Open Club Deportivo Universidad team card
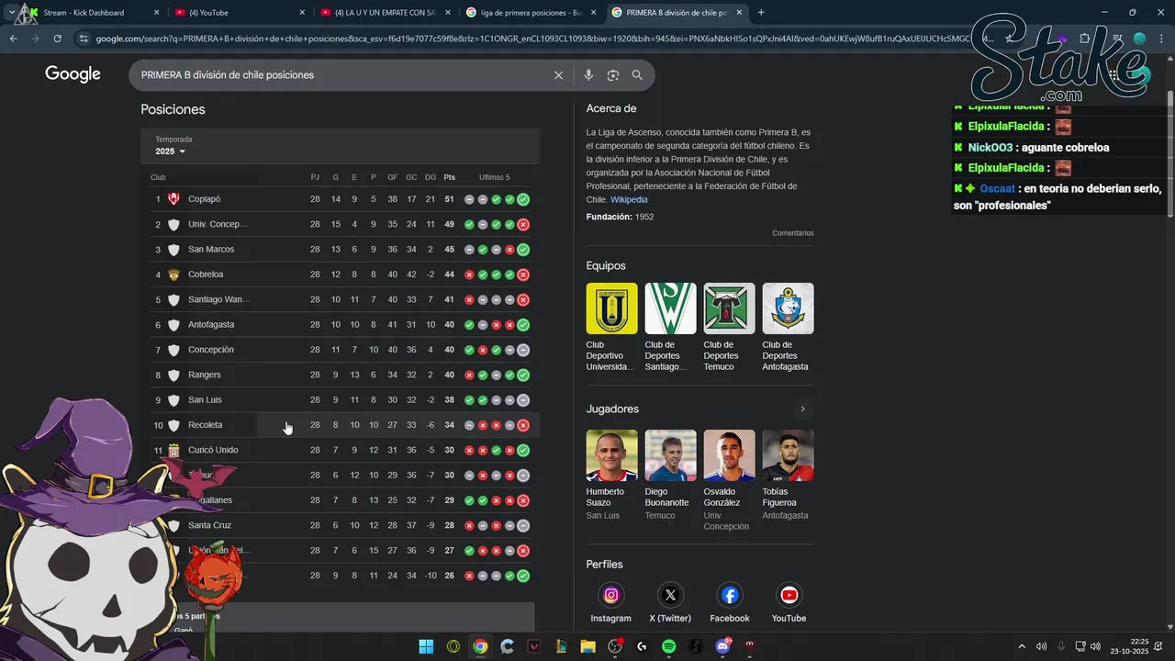 (611, 328)
